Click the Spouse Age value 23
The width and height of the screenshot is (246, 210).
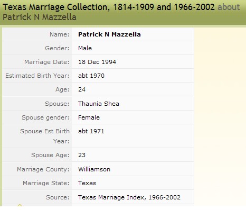point(82,155)
